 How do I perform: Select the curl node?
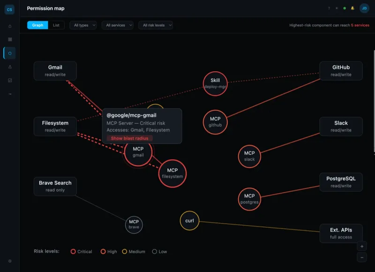189,220
